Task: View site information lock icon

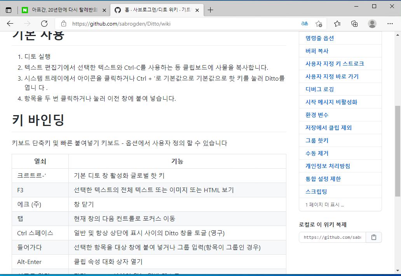Action: point(64,24)
